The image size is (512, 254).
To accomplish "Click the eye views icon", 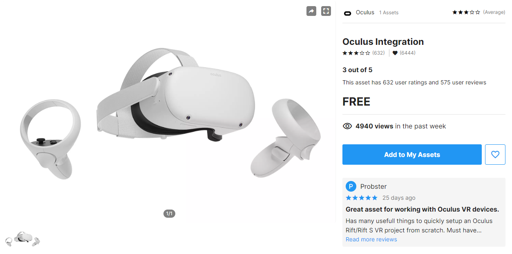I will point(347,126).
